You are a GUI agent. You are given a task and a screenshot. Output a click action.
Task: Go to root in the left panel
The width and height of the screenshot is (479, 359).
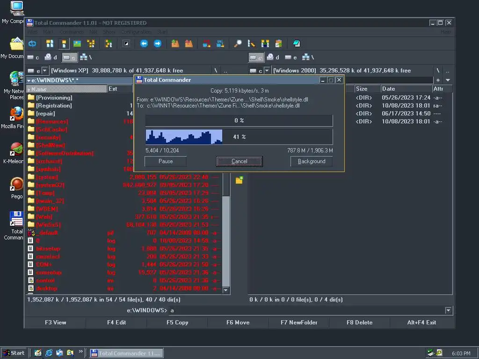coord(216,71)
